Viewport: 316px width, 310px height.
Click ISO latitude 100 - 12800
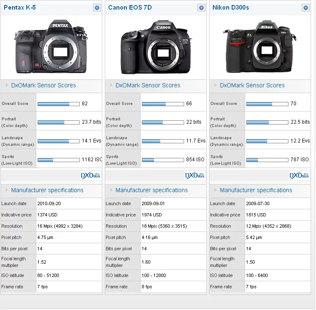tap(154, 275)
